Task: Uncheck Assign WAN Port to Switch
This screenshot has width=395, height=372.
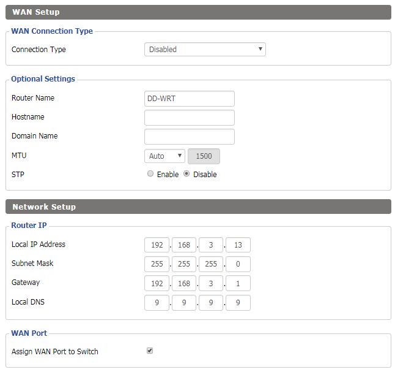Action: (150, 351)
